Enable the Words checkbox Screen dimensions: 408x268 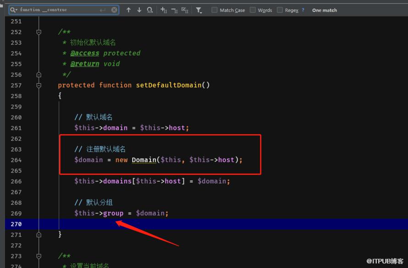point(253,10)
